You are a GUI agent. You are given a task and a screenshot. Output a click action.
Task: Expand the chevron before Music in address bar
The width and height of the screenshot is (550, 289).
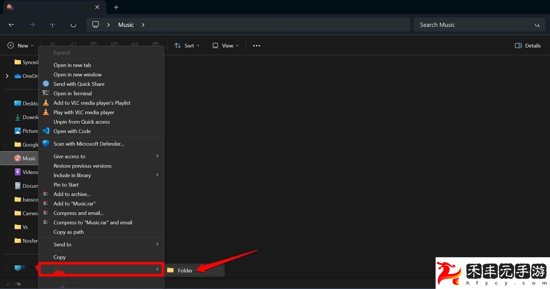coord(108,25)
